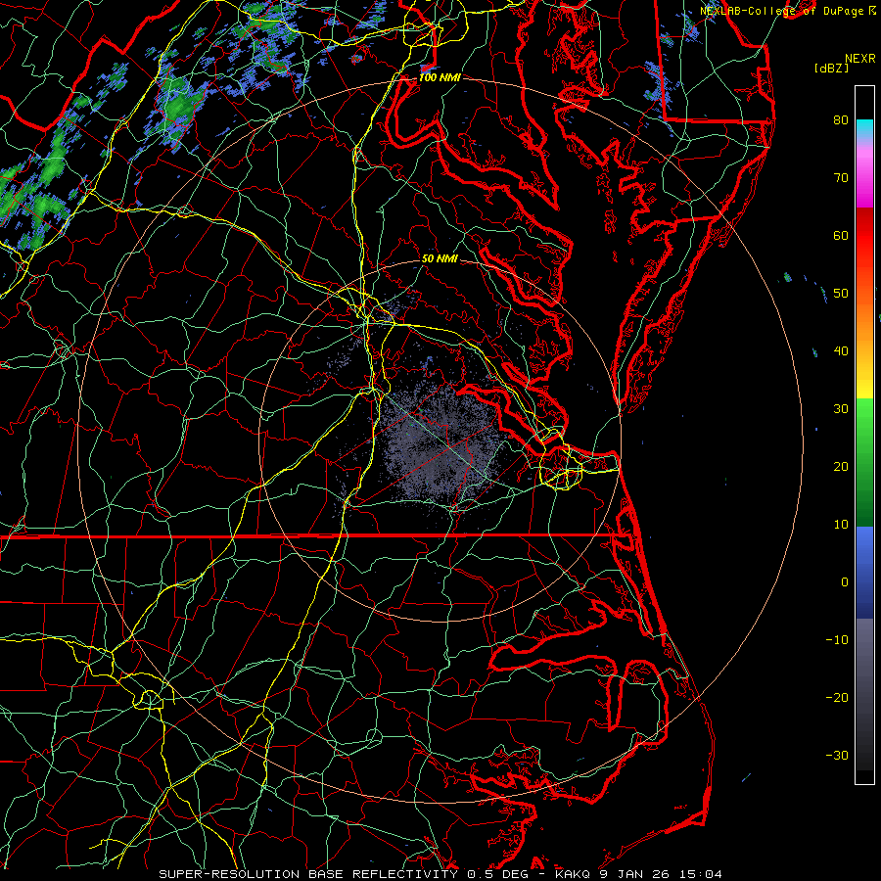The width and height of the screenshot is (881, 881).
Task: Click the 0.5 DEG elevation text
Action: click(498, 874)
